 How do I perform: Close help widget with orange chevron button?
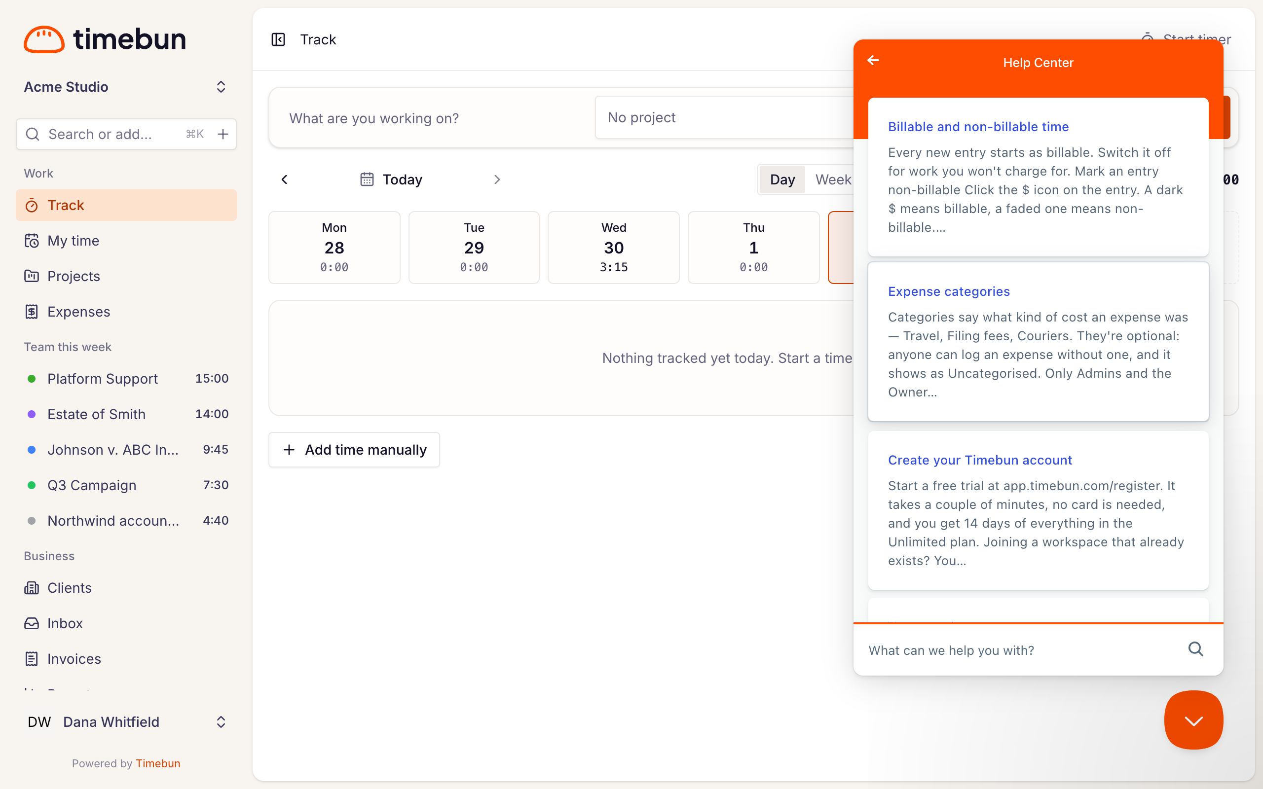(1193, 720)
